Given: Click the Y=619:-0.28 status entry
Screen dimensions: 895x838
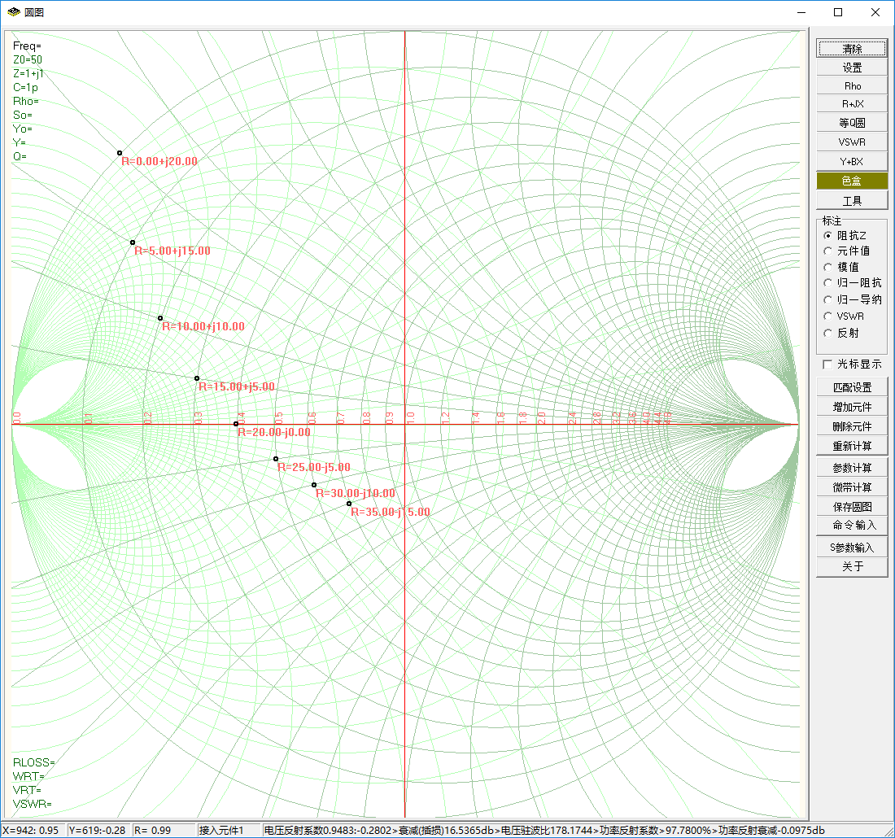Looking at the screenshot, I should coord(98,830).
